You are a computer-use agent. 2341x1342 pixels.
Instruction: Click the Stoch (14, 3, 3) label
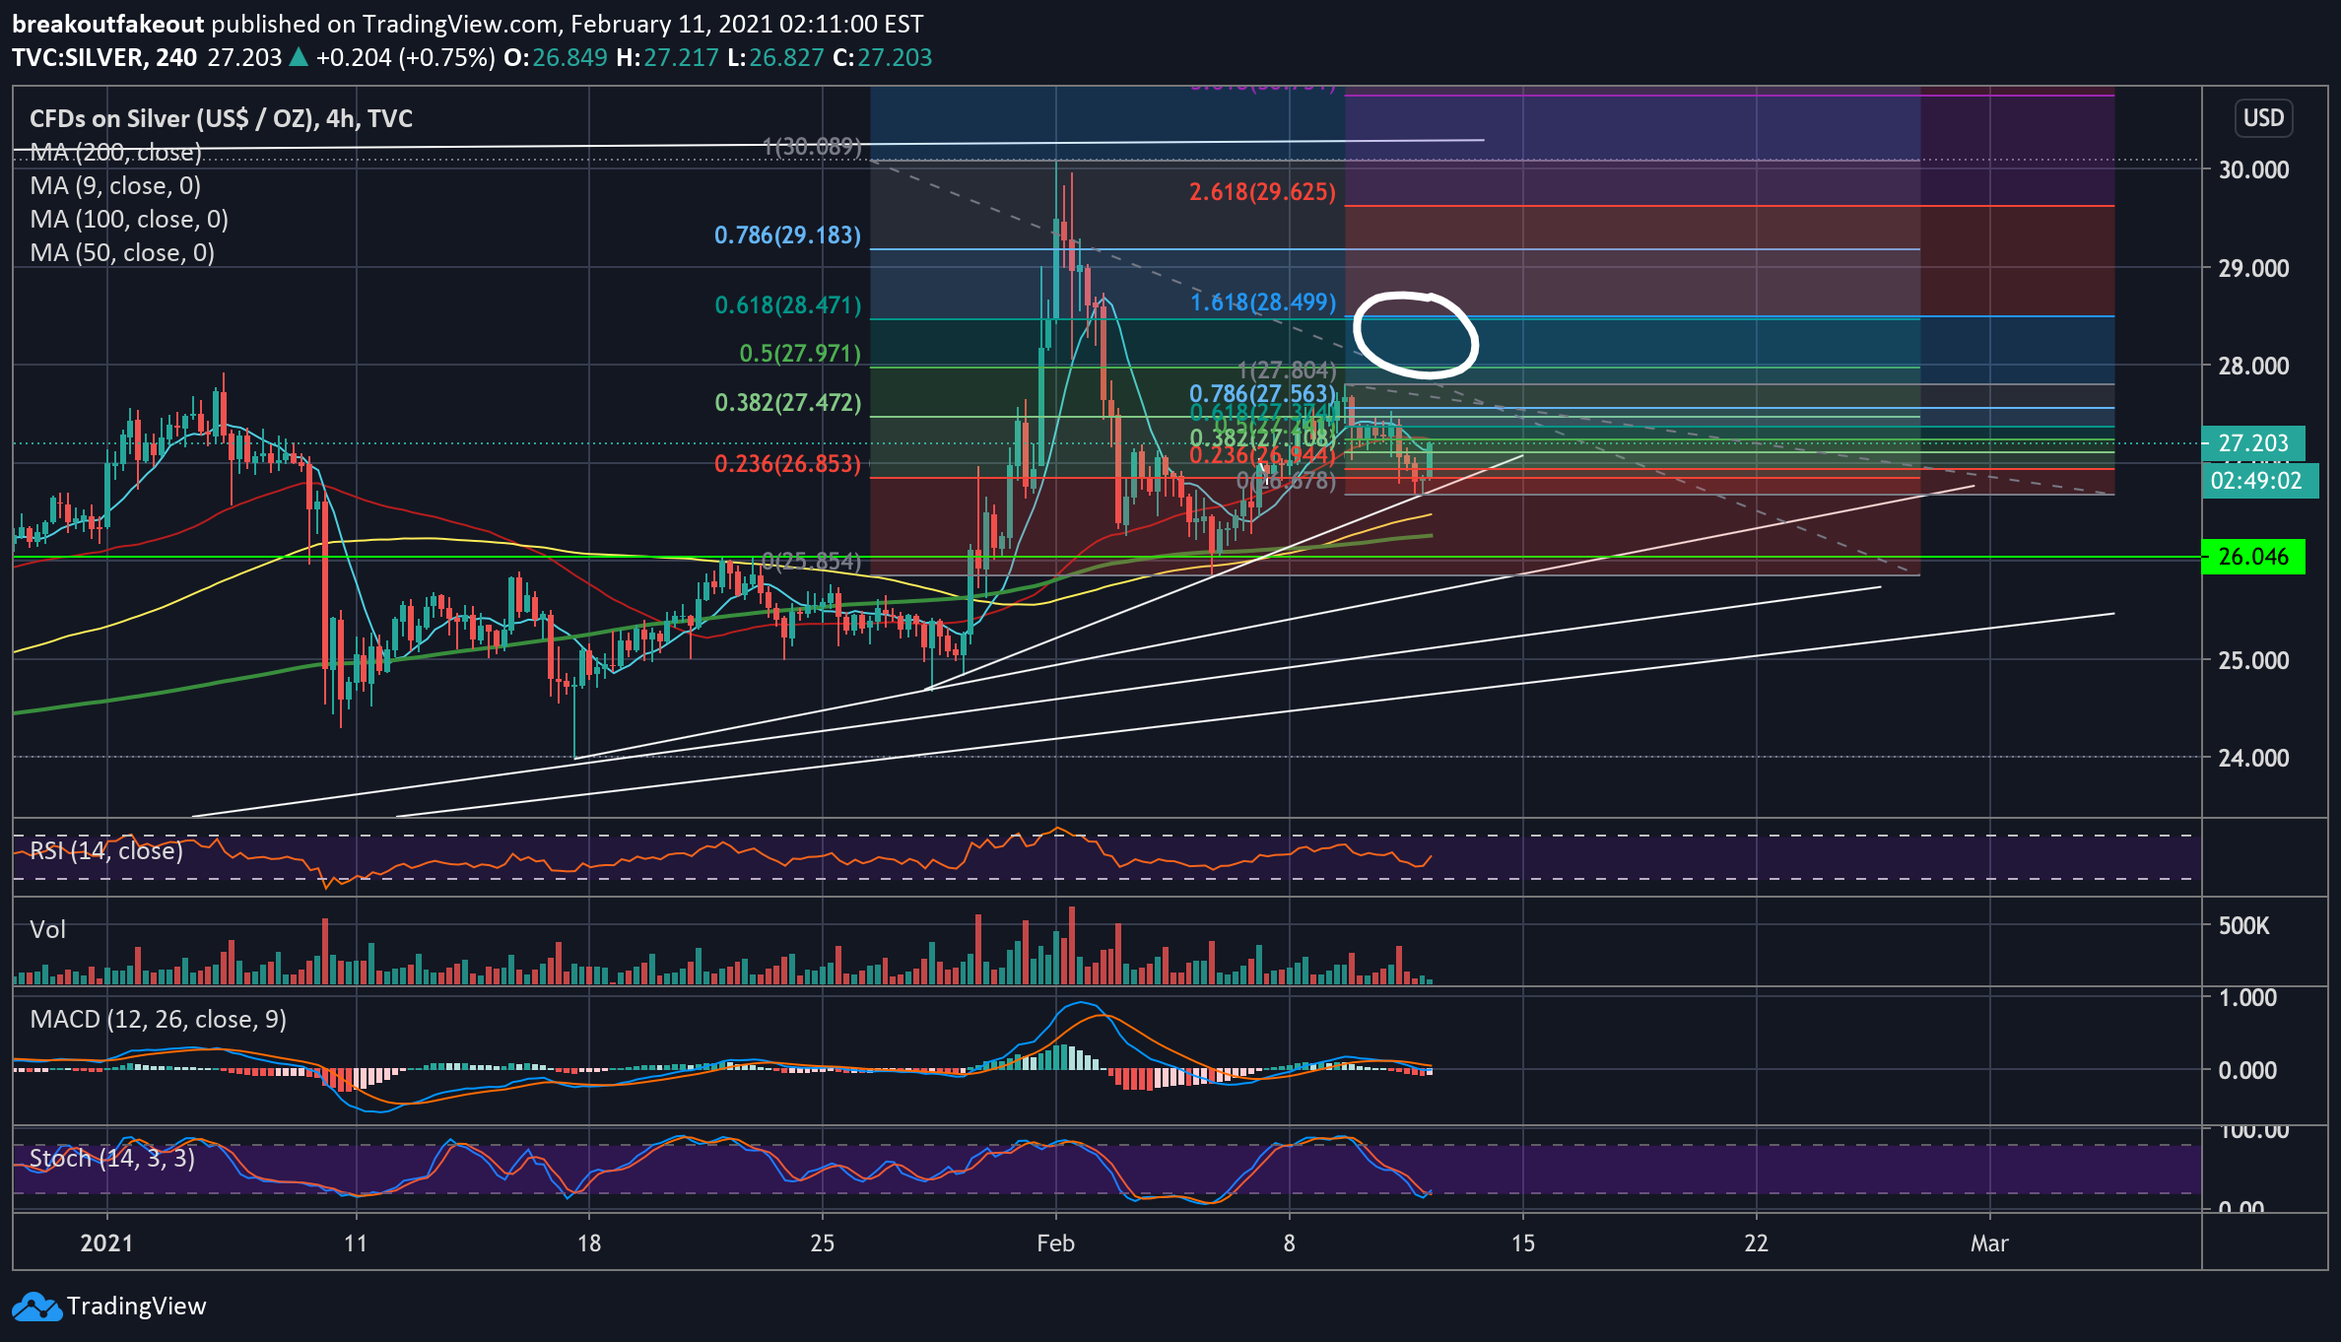coord(112,1158)
